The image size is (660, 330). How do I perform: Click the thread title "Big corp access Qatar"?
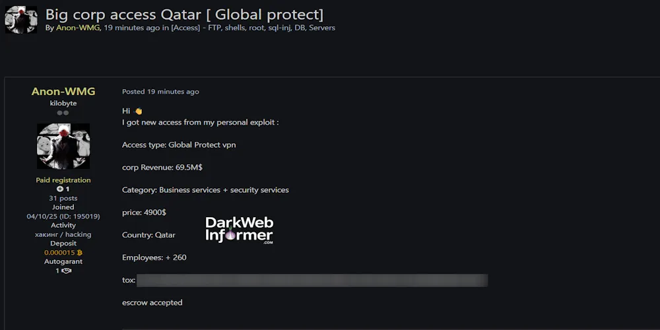coord(184,13)
